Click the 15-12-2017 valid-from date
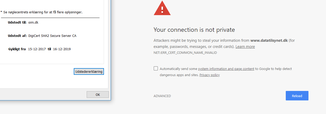This screenshot has height=114, width=326. tap(37, 49)
